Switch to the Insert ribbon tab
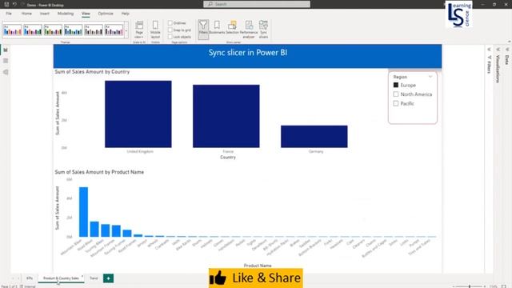Screen dimensions: 512x288 [45, 14]
